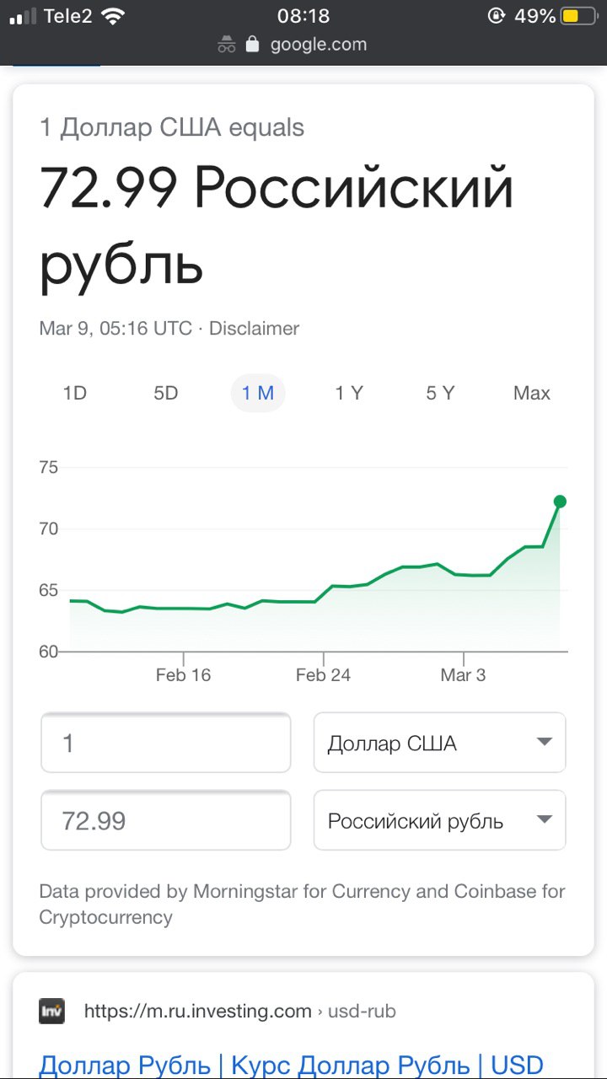Open the Российский рубль currency dropdown

click(x=440, y=820)
